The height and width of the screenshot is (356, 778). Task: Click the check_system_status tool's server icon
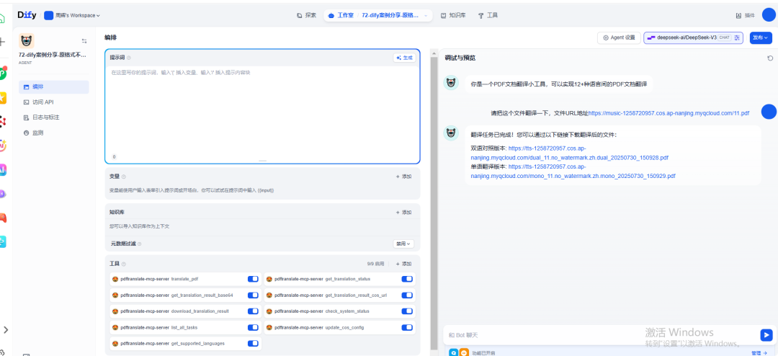coord(269,311)
